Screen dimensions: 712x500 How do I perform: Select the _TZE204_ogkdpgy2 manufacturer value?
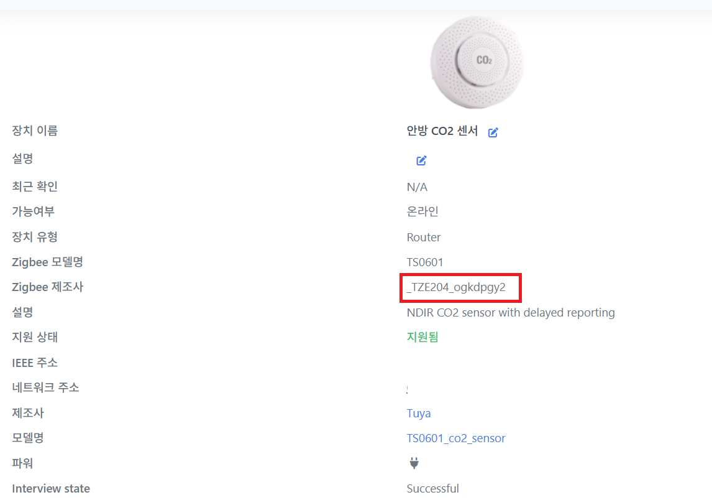pyautogui.click(x=456, y=287)
